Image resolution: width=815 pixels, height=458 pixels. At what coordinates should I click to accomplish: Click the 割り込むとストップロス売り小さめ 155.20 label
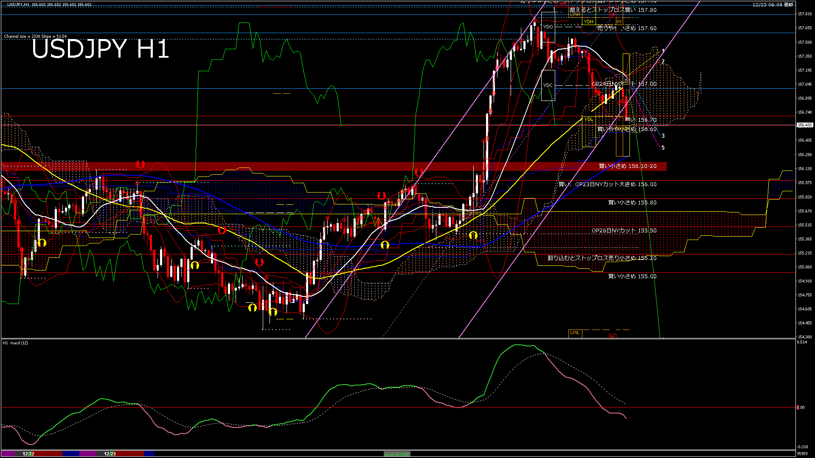click(x=602, y=258)
